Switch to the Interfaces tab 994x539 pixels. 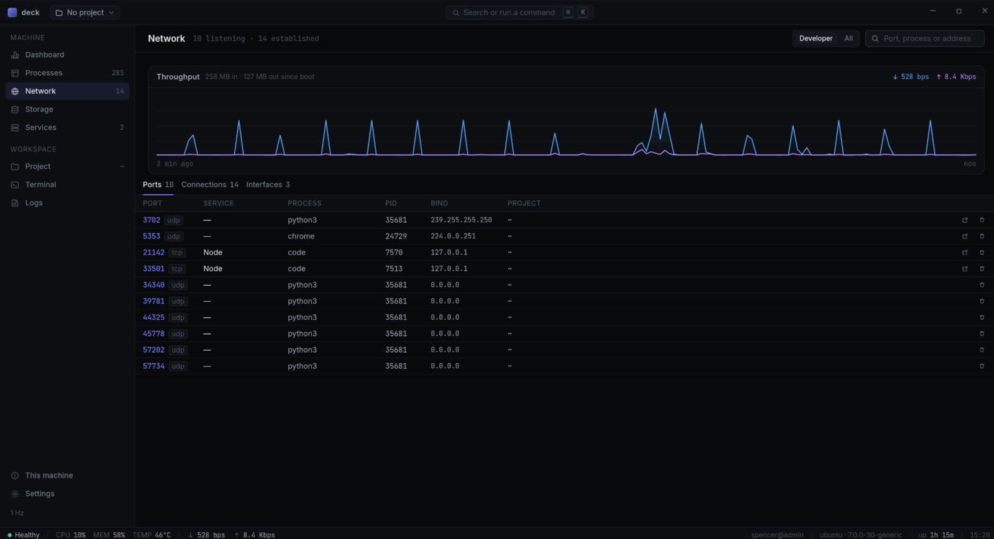pos(268,184)
